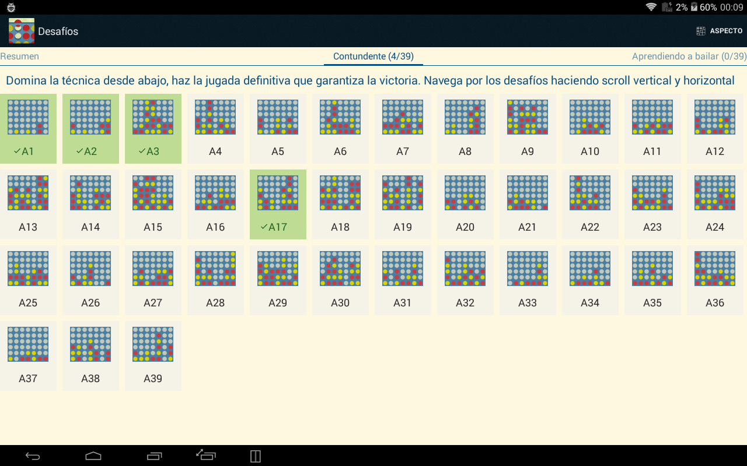Open challenge A9 board
This screenshot has width=747, height=466.
(528, 129)
